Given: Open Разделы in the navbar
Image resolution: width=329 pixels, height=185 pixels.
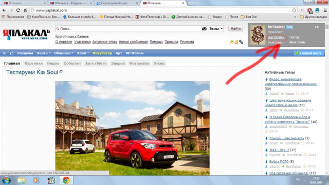Looking at the screenshot, I should tap(25, 53).
